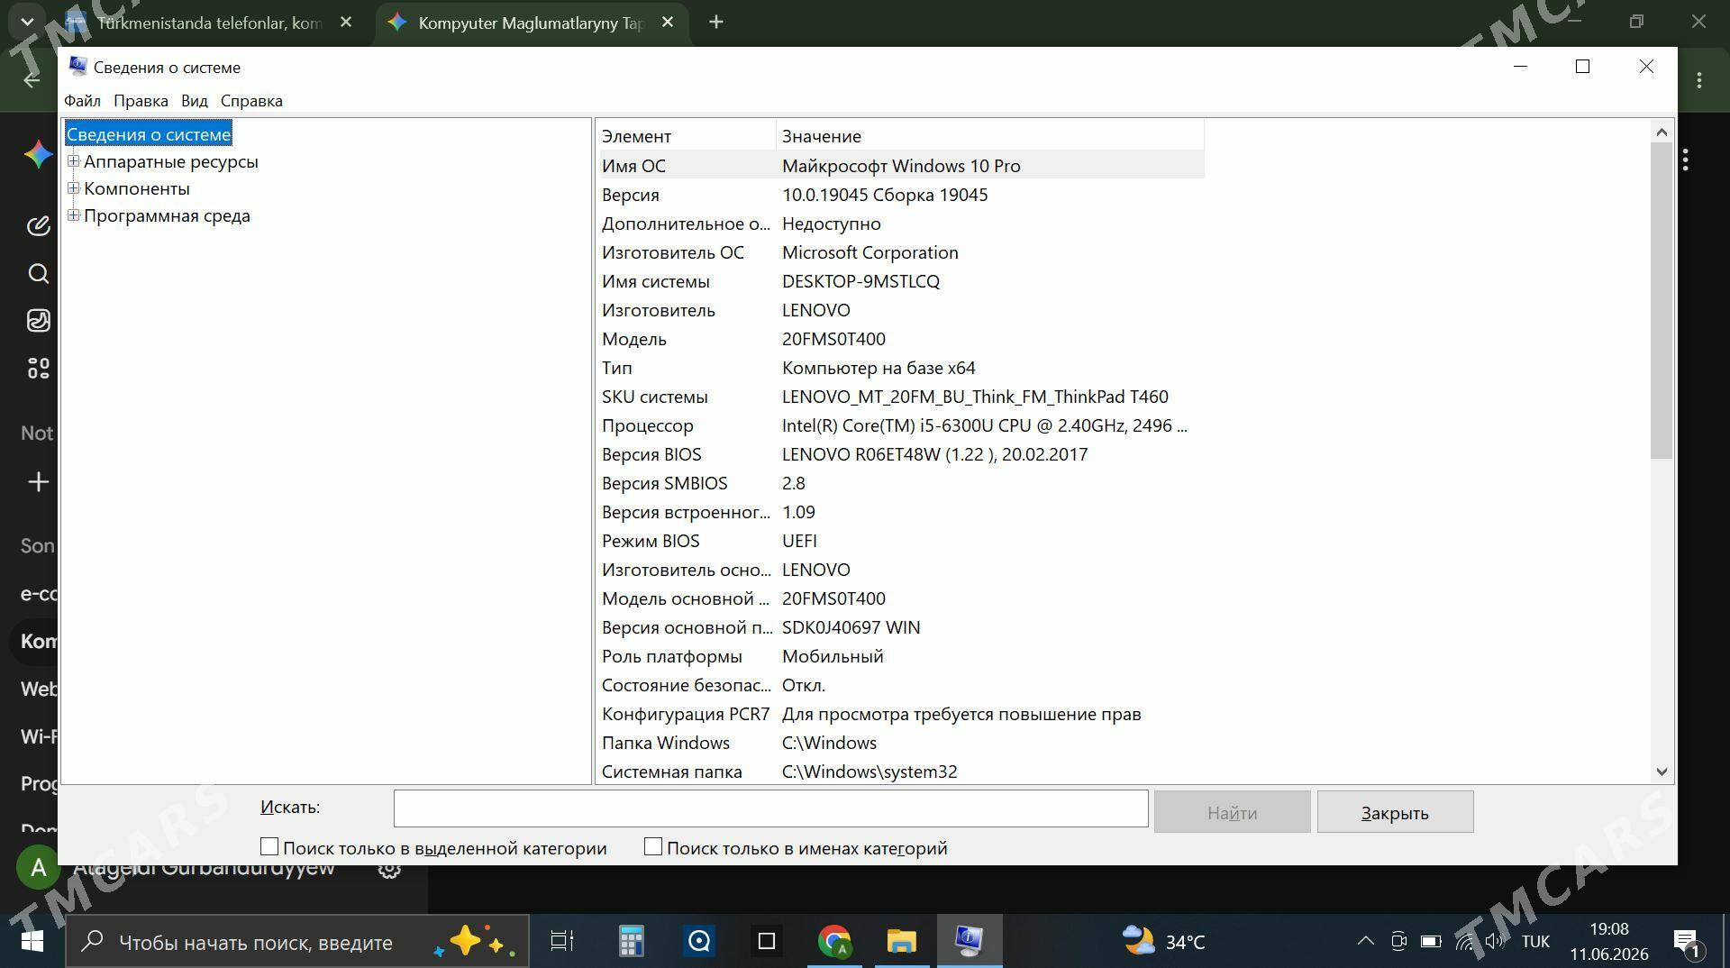Click the details list scrollbar down arrow

coord(1662,772)
